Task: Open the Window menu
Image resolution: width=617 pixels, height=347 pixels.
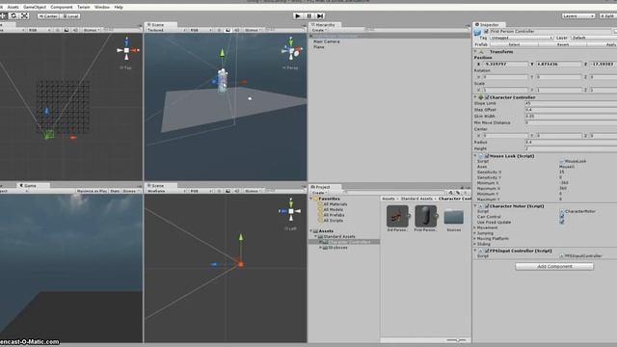Action: point(102,7)
